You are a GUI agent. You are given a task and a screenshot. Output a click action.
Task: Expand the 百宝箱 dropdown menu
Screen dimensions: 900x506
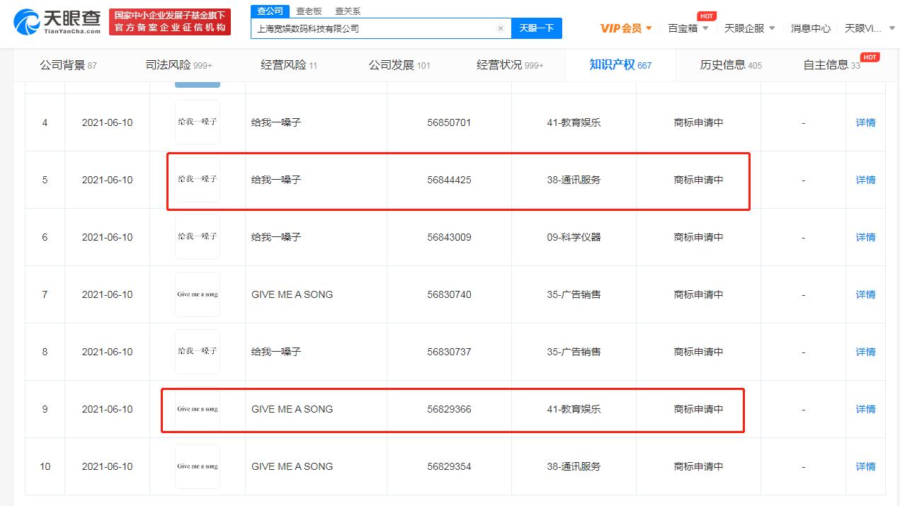point(688,28)
